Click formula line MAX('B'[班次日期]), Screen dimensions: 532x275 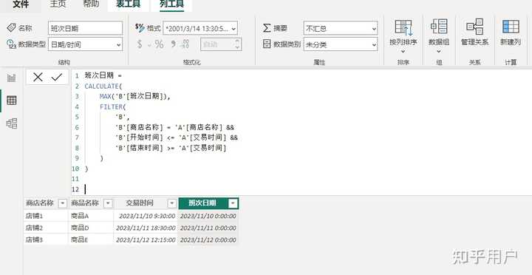pos(134,96)
